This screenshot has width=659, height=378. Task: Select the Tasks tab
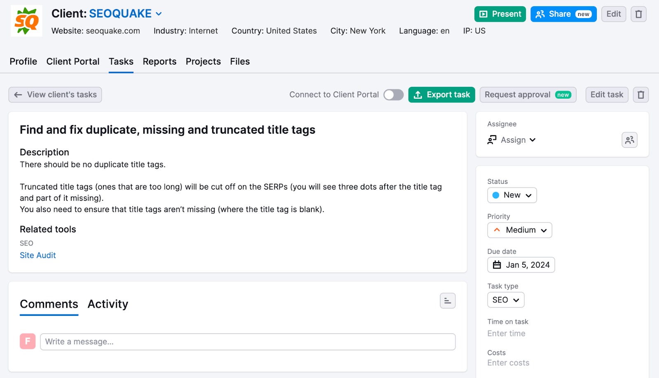121,61
